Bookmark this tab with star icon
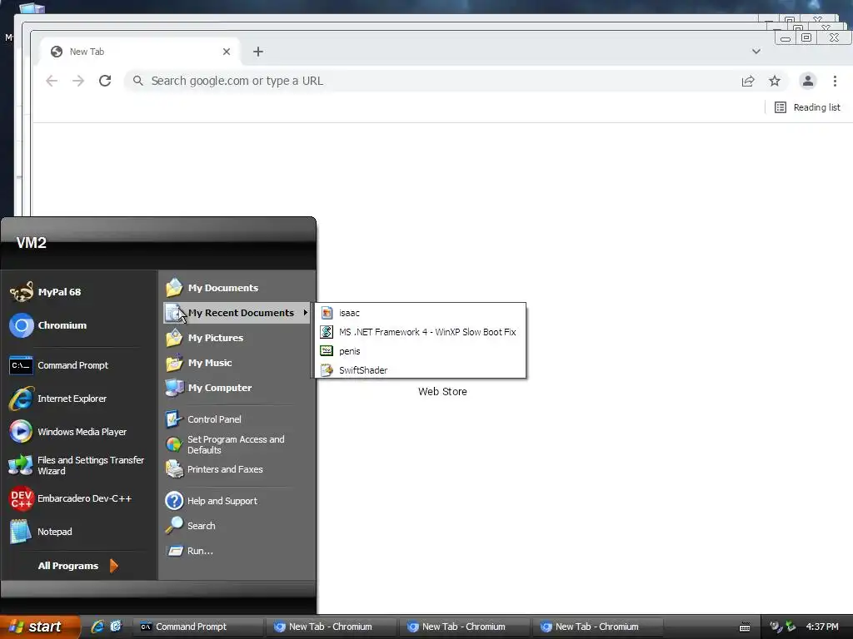The height and width of the screenshot is (639, 853). [x=775, y=81]
